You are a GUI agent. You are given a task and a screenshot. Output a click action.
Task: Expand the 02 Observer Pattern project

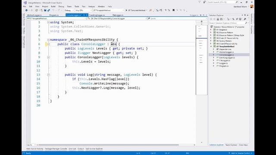(x=211, y=33)
